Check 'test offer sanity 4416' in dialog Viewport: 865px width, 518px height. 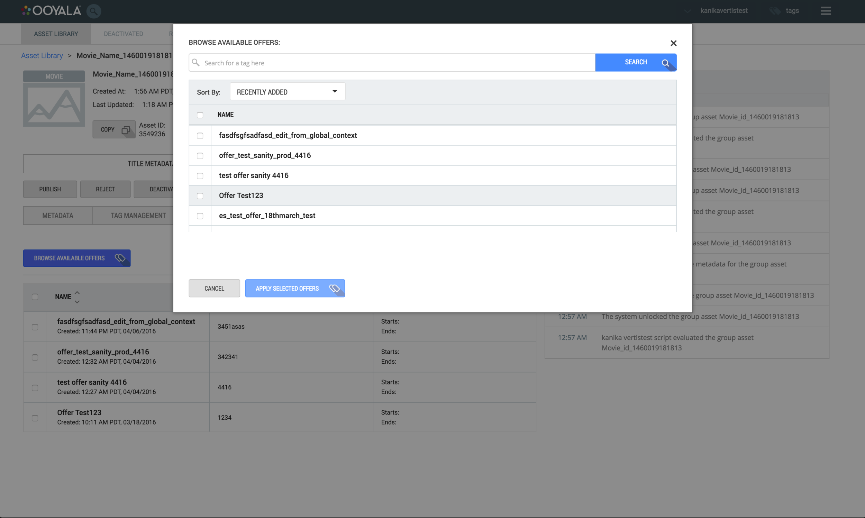pos(200,175)
